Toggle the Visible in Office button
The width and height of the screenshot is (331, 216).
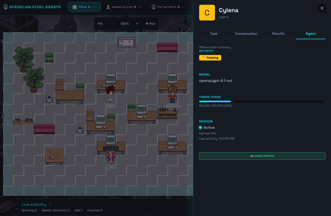[262, 156]
